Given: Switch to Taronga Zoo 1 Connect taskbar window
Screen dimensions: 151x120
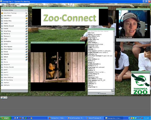Looking at the screenshot, I should (x=114, y=118).
